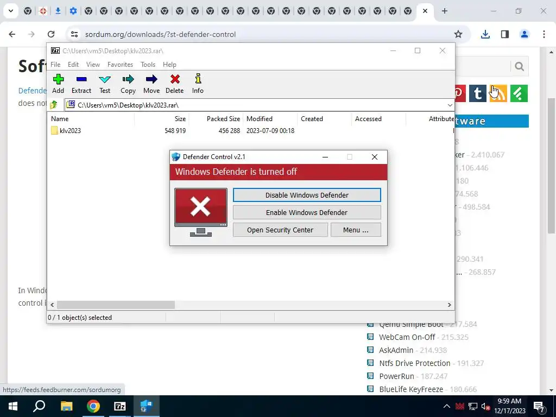Viewport: 556px width, 417px height.
Task: Click the 7-Zip horizontal scrollbar thumb
Action: click(116, 305)
